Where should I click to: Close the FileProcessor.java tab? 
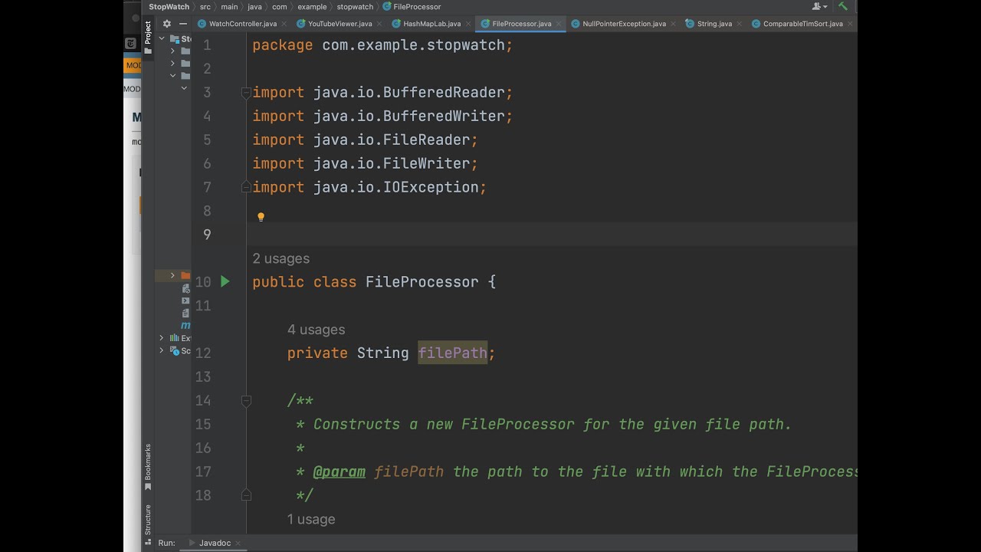[x=559, y=24]
